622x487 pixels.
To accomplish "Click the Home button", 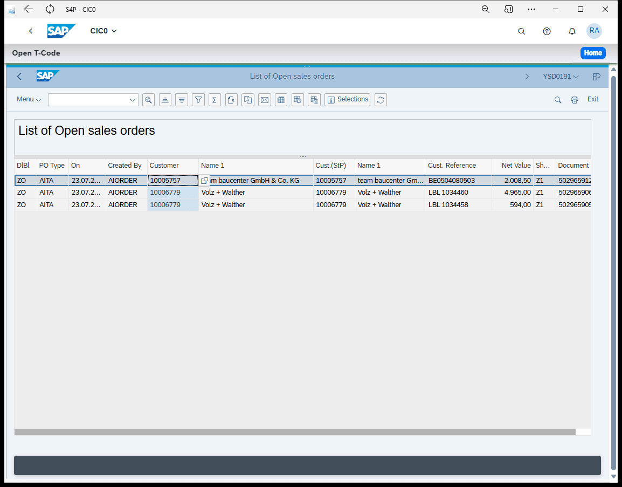I will 593,53.
